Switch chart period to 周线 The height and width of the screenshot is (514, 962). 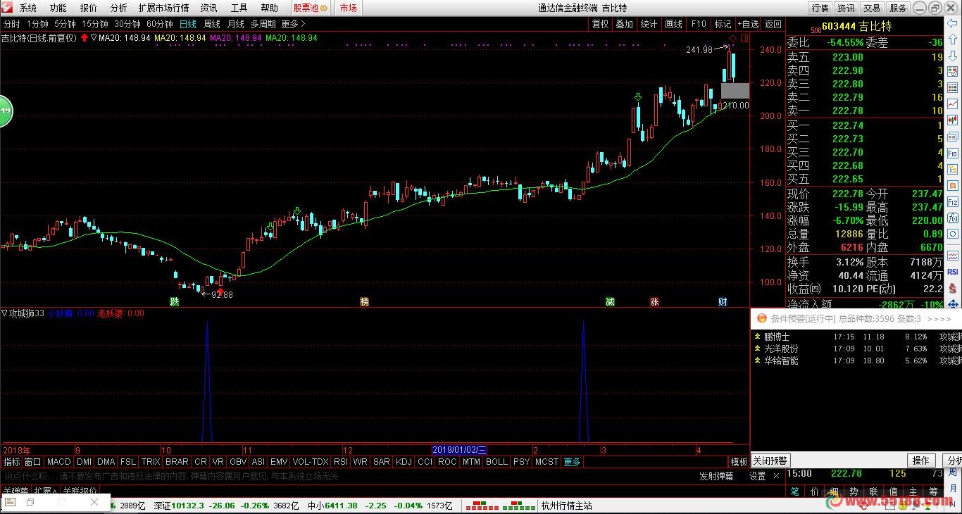click(212, 24)
